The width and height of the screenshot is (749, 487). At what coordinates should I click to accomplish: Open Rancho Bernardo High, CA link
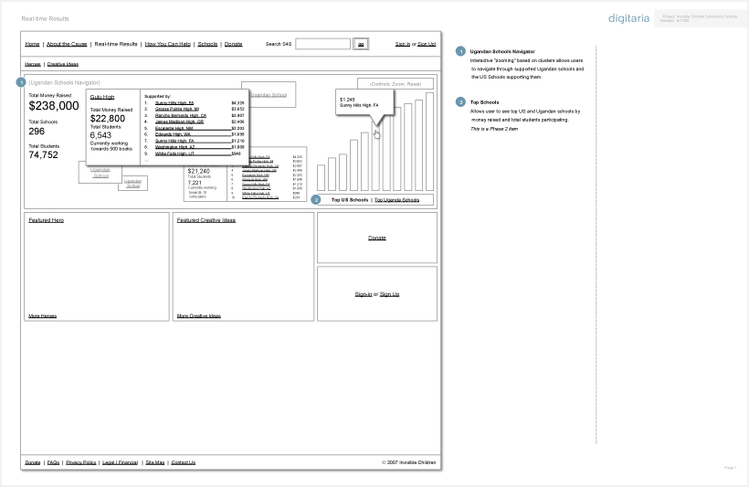coord(181,115)
